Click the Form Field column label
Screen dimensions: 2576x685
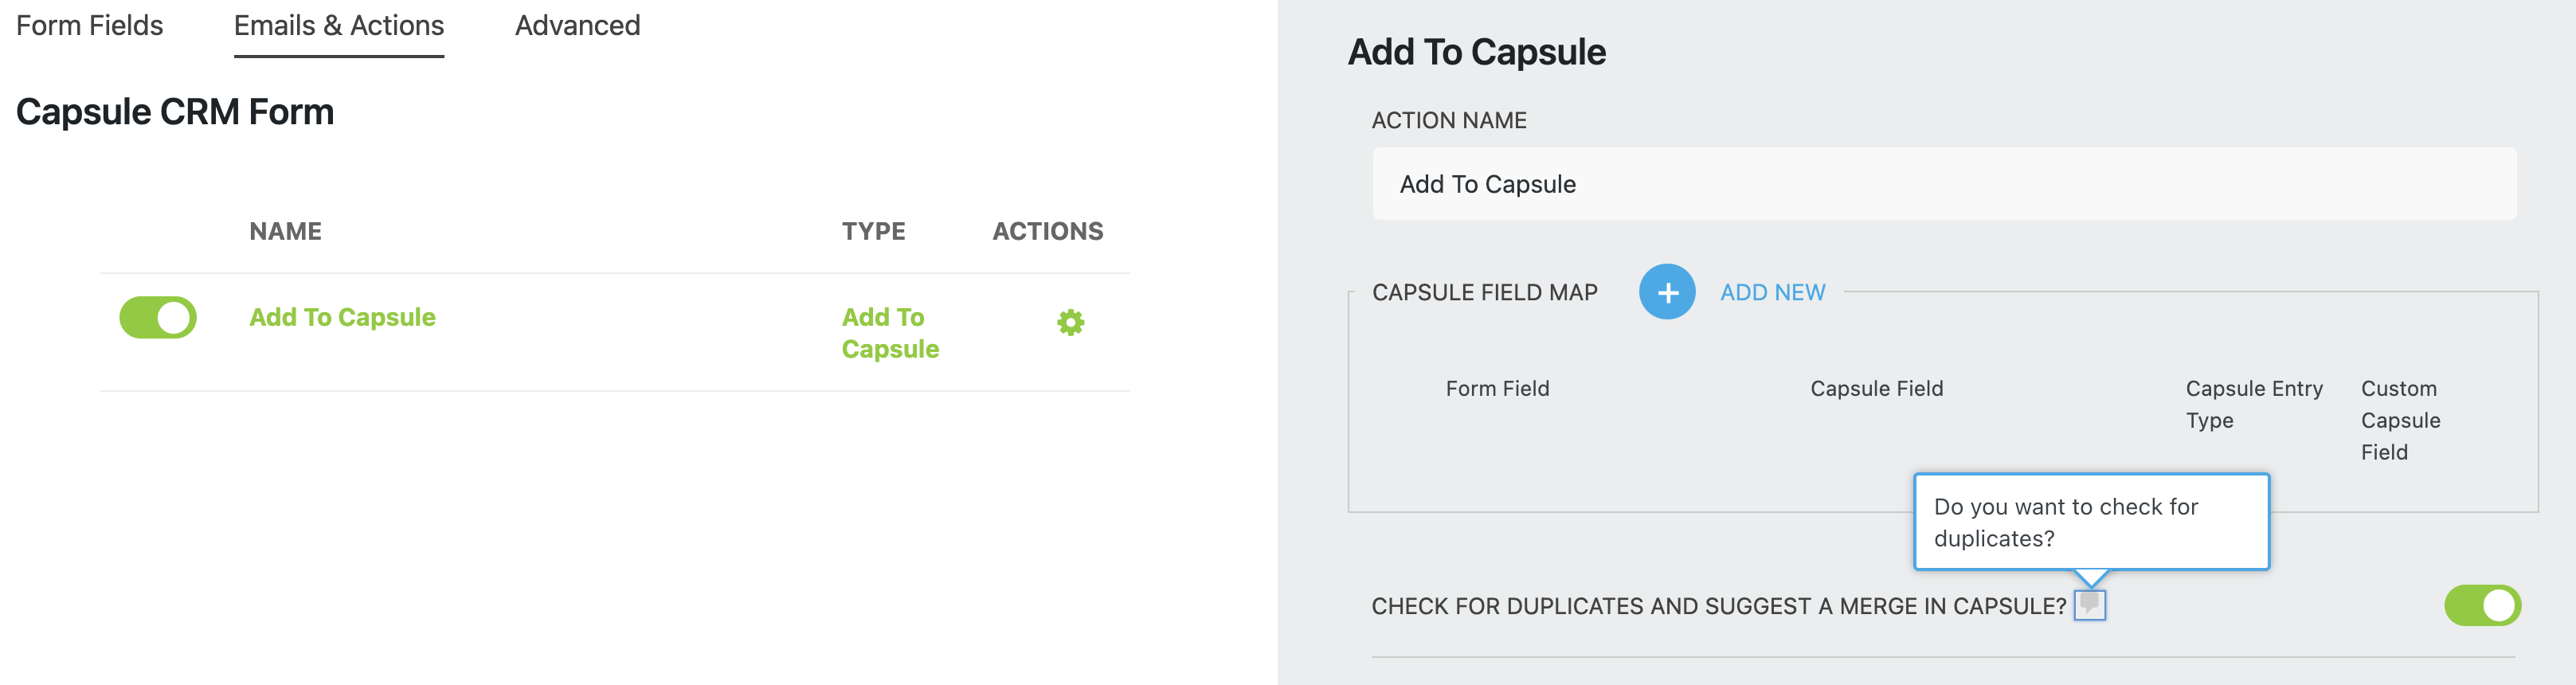click(x=1497, y=388)
